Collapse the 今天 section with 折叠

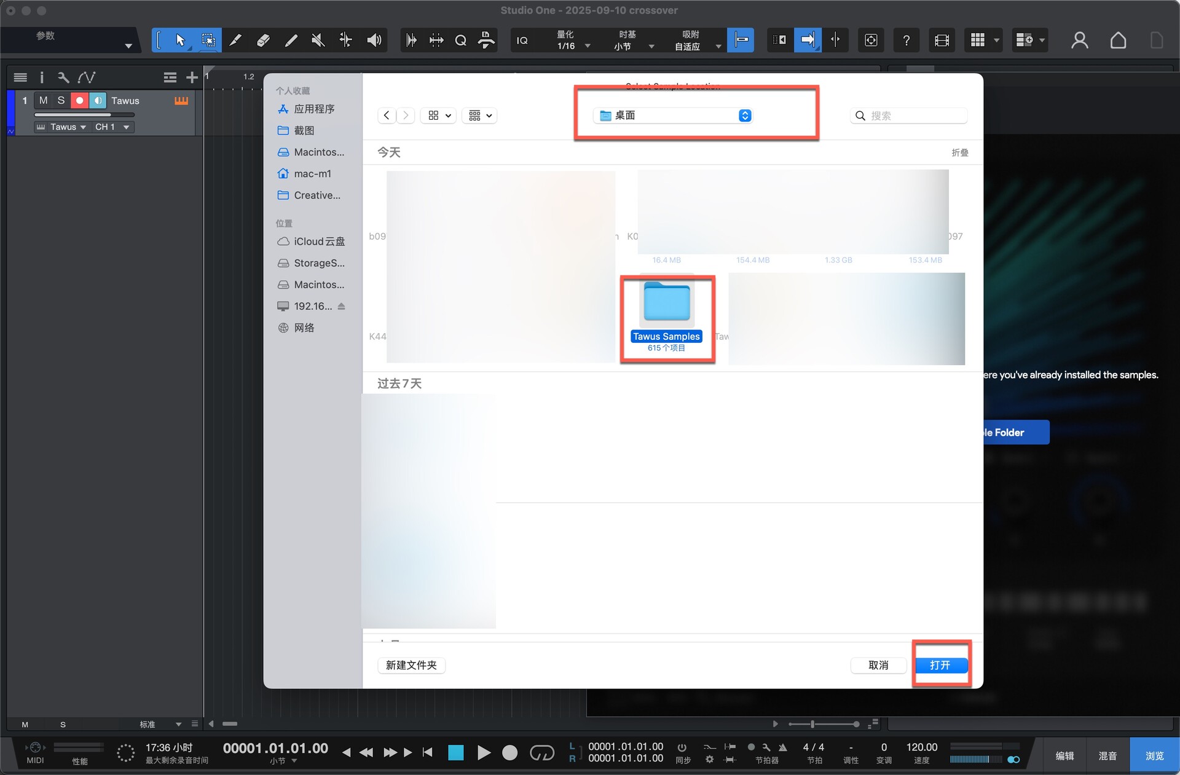[x=960, y=152]
